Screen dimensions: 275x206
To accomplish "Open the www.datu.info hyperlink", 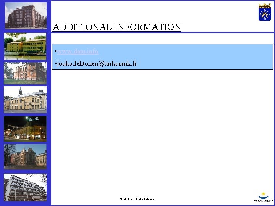I will (x=77, y=51).
